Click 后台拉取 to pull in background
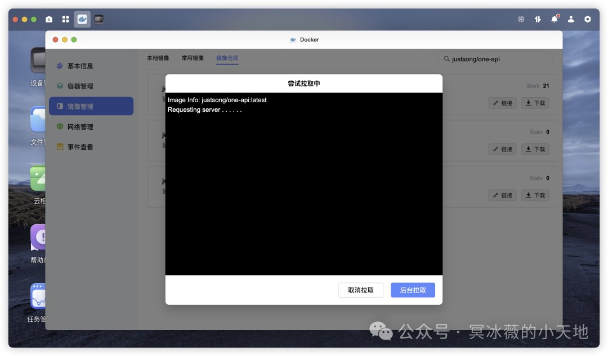The image size is (608, 356). pos(413,290)
